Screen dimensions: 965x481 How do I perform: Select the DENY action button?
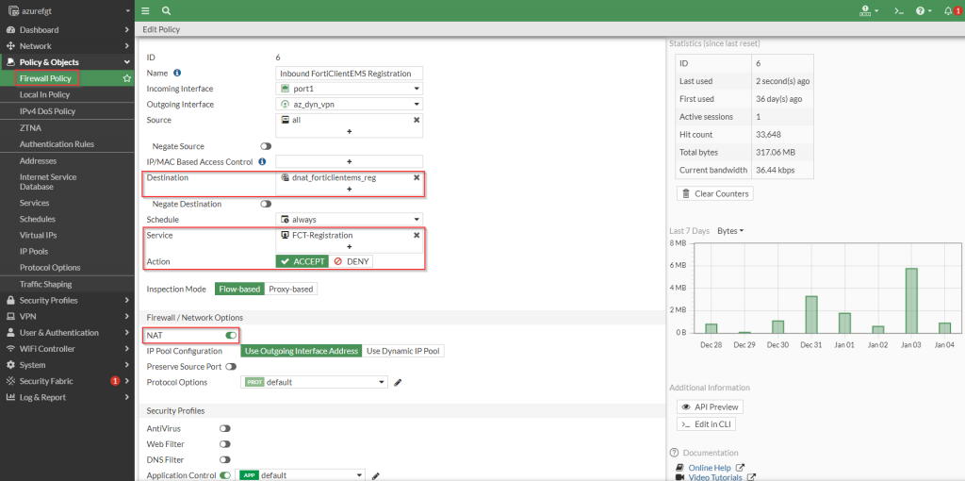coord(351,261)
